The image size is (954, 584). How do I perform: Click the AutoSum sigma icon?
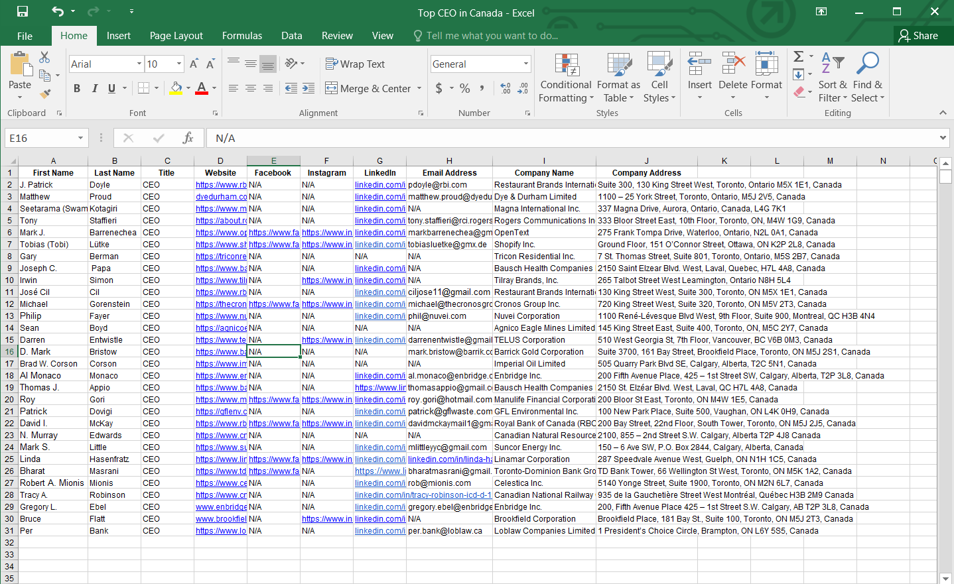[x=799, y=57]
